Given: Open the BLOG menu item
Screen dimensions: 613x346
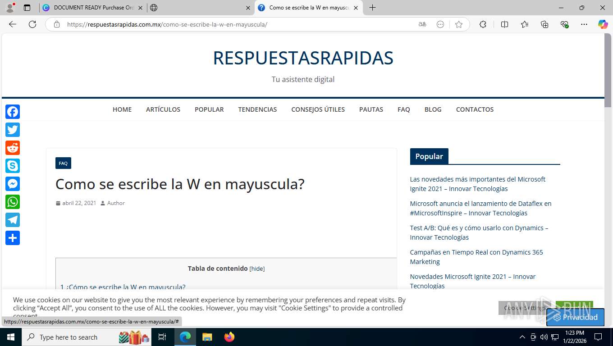Looking at the screenshot, I should coord(433,109).
